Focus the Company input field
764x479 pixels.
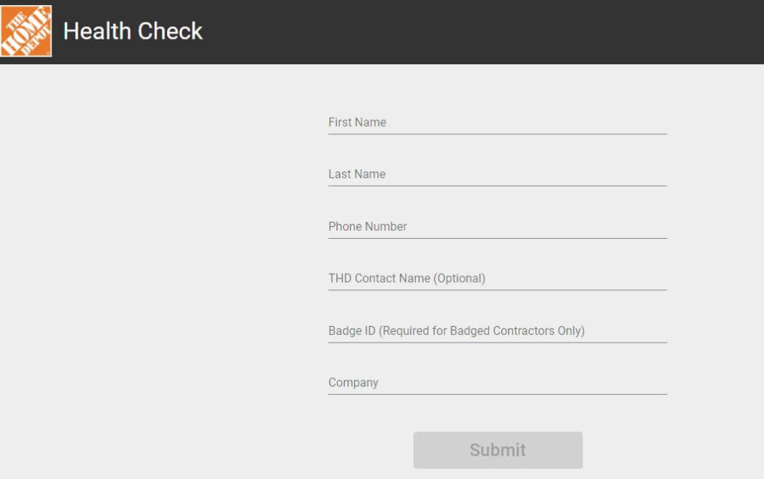(498, 383)
